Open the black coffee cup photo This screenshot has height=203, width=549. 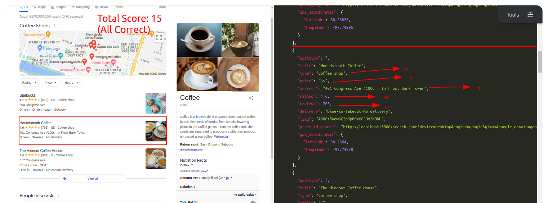pos(199,40)
